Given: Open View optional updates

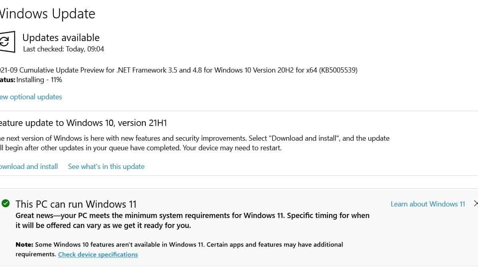Looking at the screenshot, I should pyautogui.click(x=31, y=97).
